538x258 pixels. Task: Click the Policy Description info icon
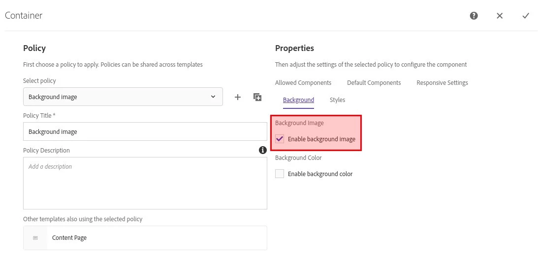pos(263,150)
